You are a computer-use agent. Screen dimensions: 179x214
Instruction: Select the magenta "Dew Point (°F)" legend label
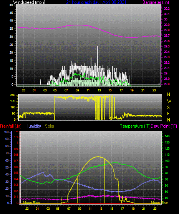point(164,126)
